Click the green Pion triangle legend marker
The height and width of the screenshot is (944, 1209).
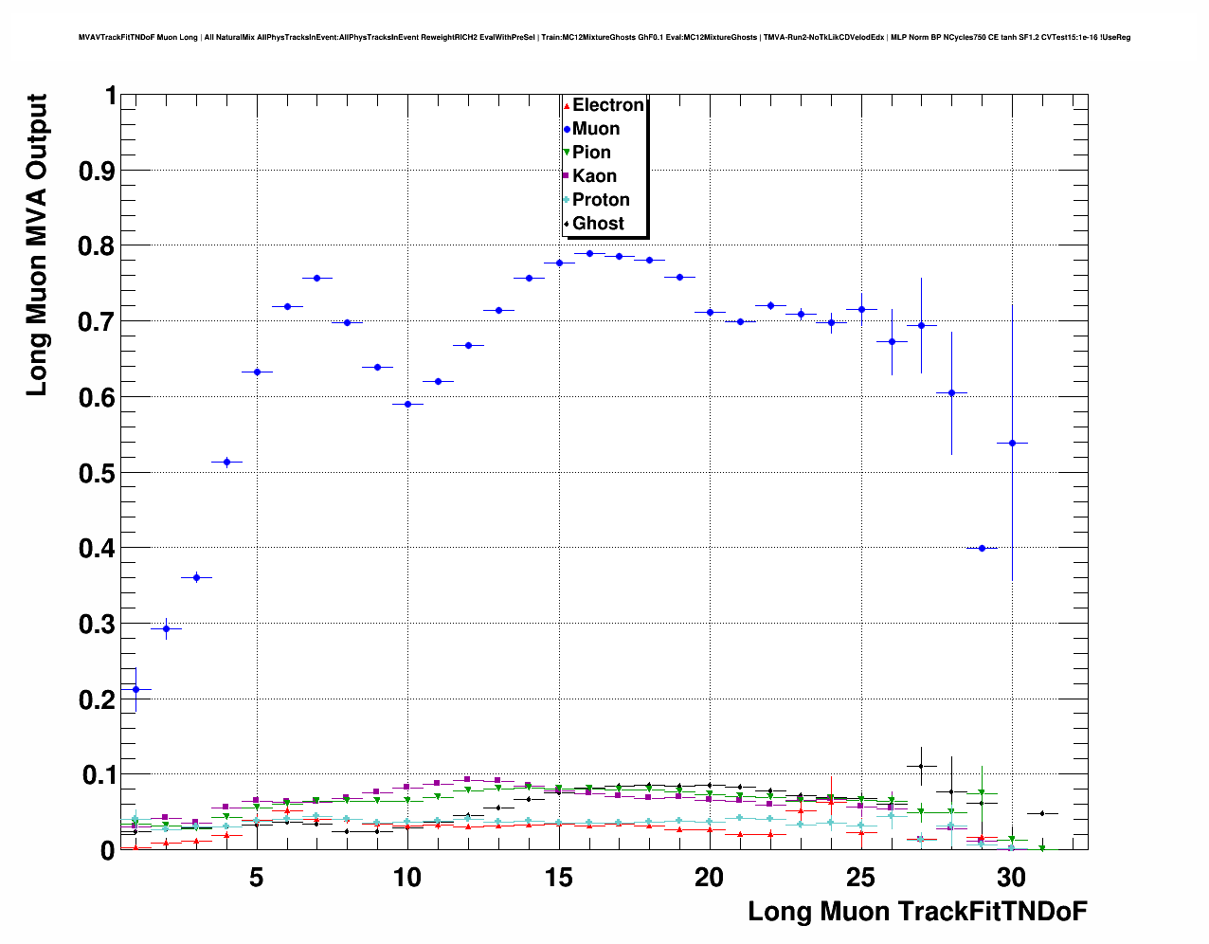pyautogui.click(x=567, y=153)
